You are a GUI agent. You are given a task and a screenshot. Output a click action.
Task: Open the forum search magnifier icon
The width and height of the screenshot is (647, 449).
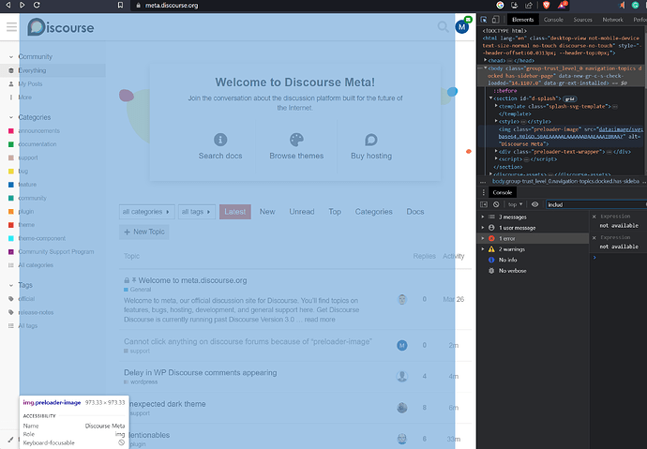[x=443, y=27]
